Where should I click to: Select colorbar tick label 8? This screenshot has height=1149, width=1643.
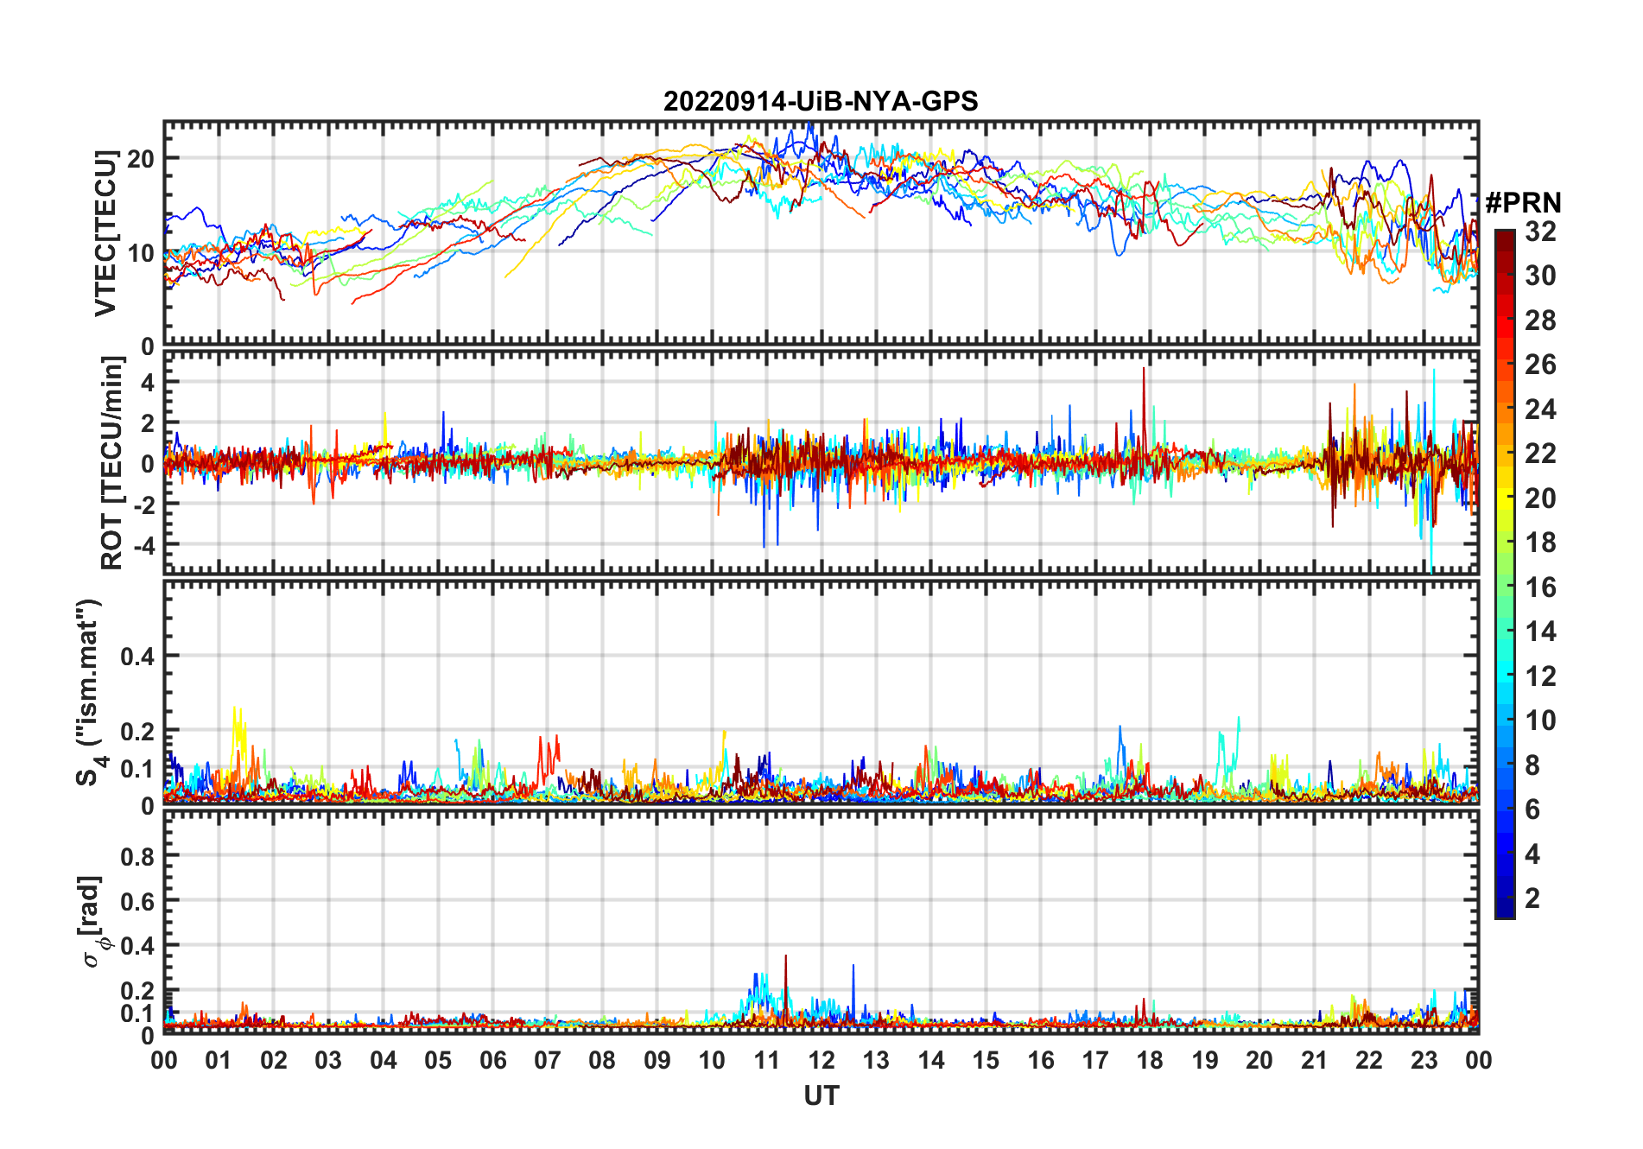pos(1533,765)
